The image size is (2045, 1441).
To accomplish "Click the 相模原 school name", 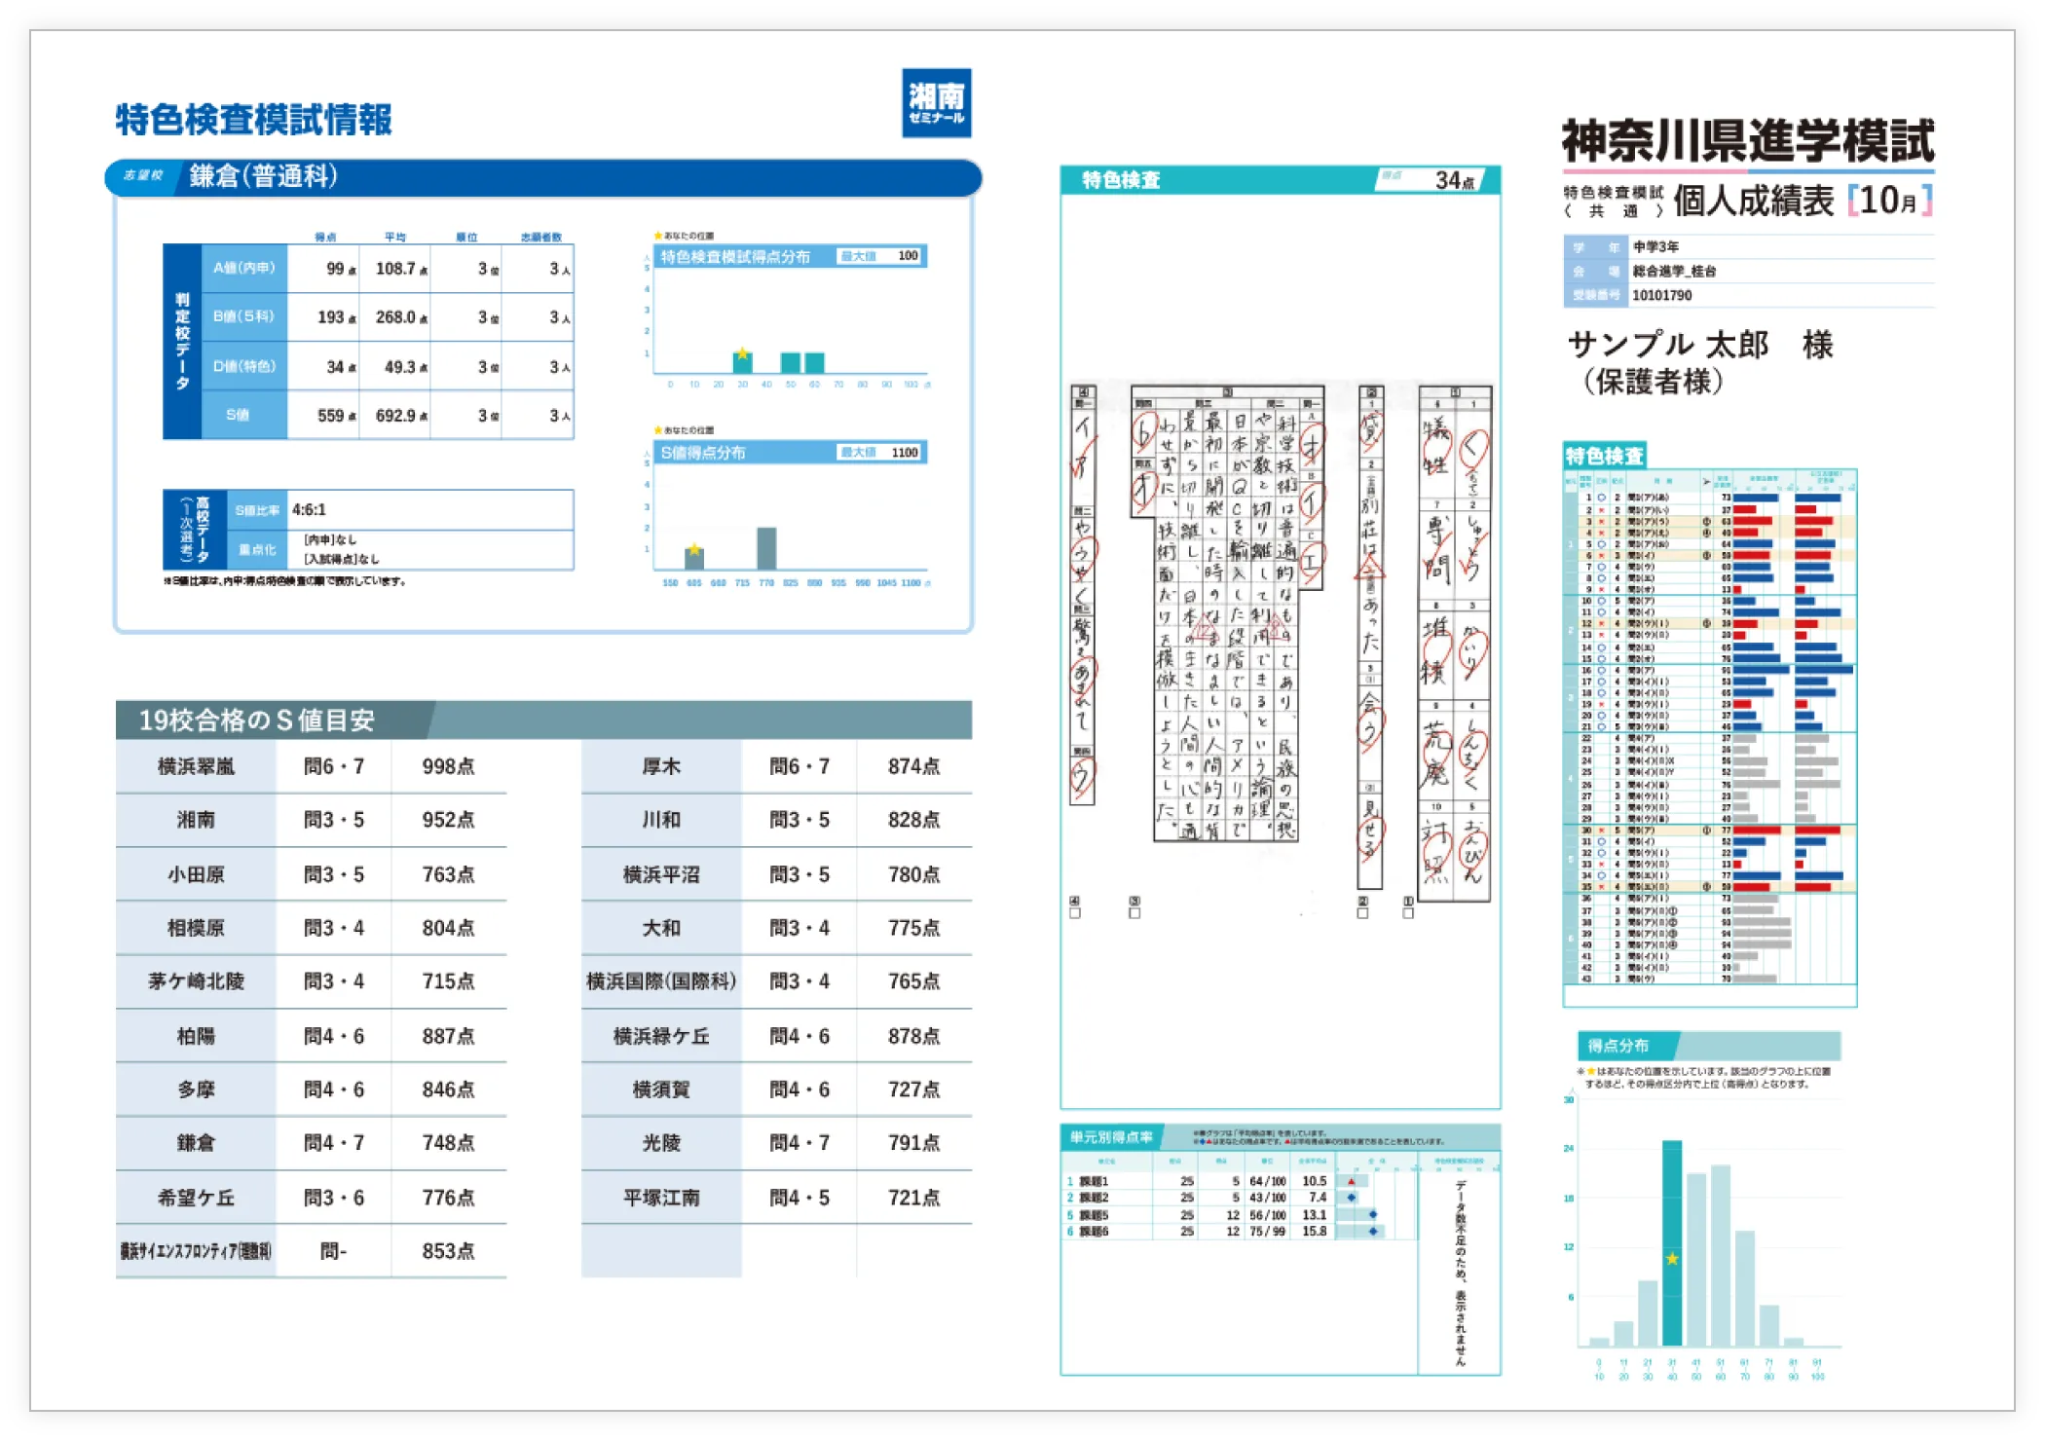I will click(196, 928).
